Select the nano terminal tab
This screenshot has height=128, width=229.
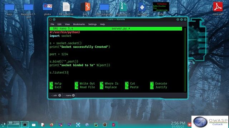point(67,95)
